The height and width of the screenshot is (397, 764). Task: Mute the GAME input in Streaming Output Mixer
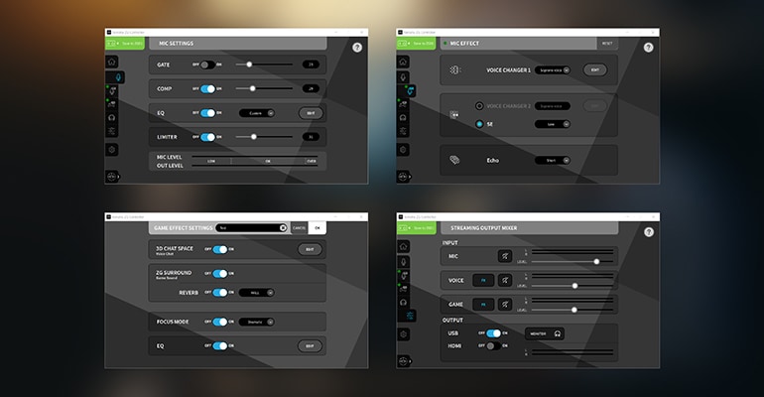pos(505,305)
